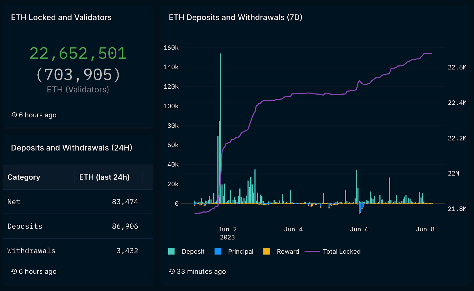Click the 120k left axis label
Screen dimensions: 474x291
pyautogui.click(x=171, y=87)
